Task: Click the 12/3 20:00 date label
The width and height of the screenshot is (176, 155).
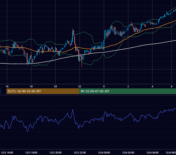Action: (x=55, y=152)
